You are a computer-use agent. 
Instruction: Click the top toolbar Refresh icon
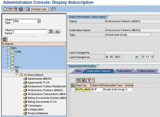[21, 9]
